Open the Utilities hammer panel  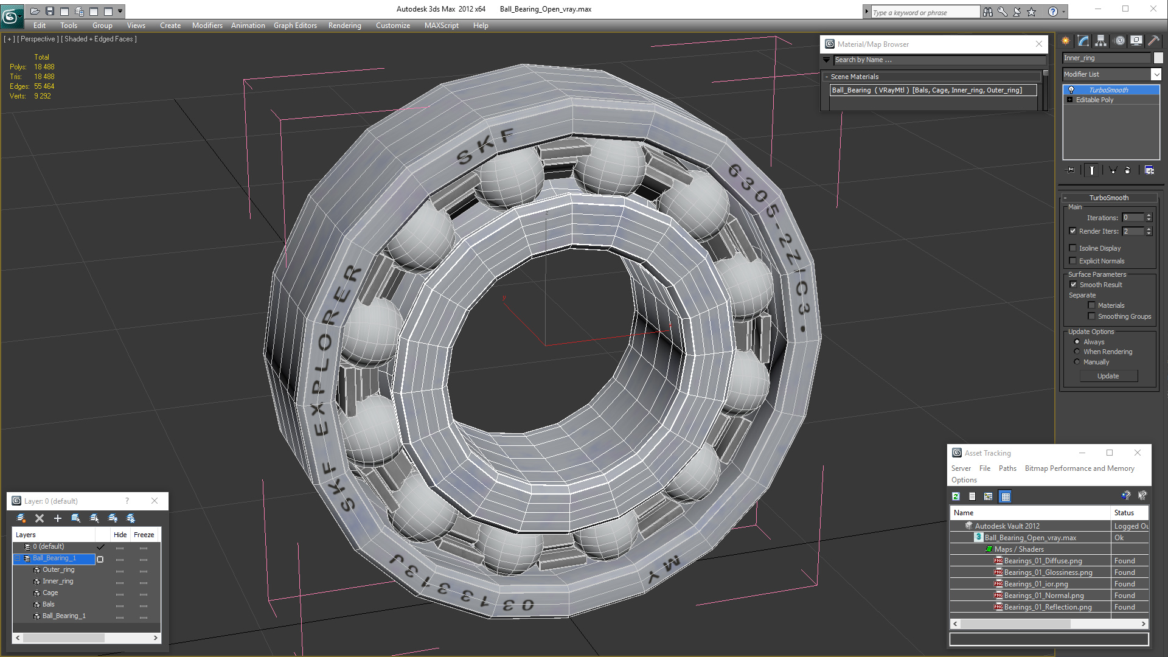click(1153, 41)
